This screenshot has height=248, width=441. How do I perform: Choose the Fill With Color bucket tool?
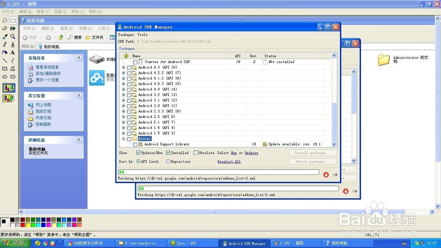[x=13, y=28]
